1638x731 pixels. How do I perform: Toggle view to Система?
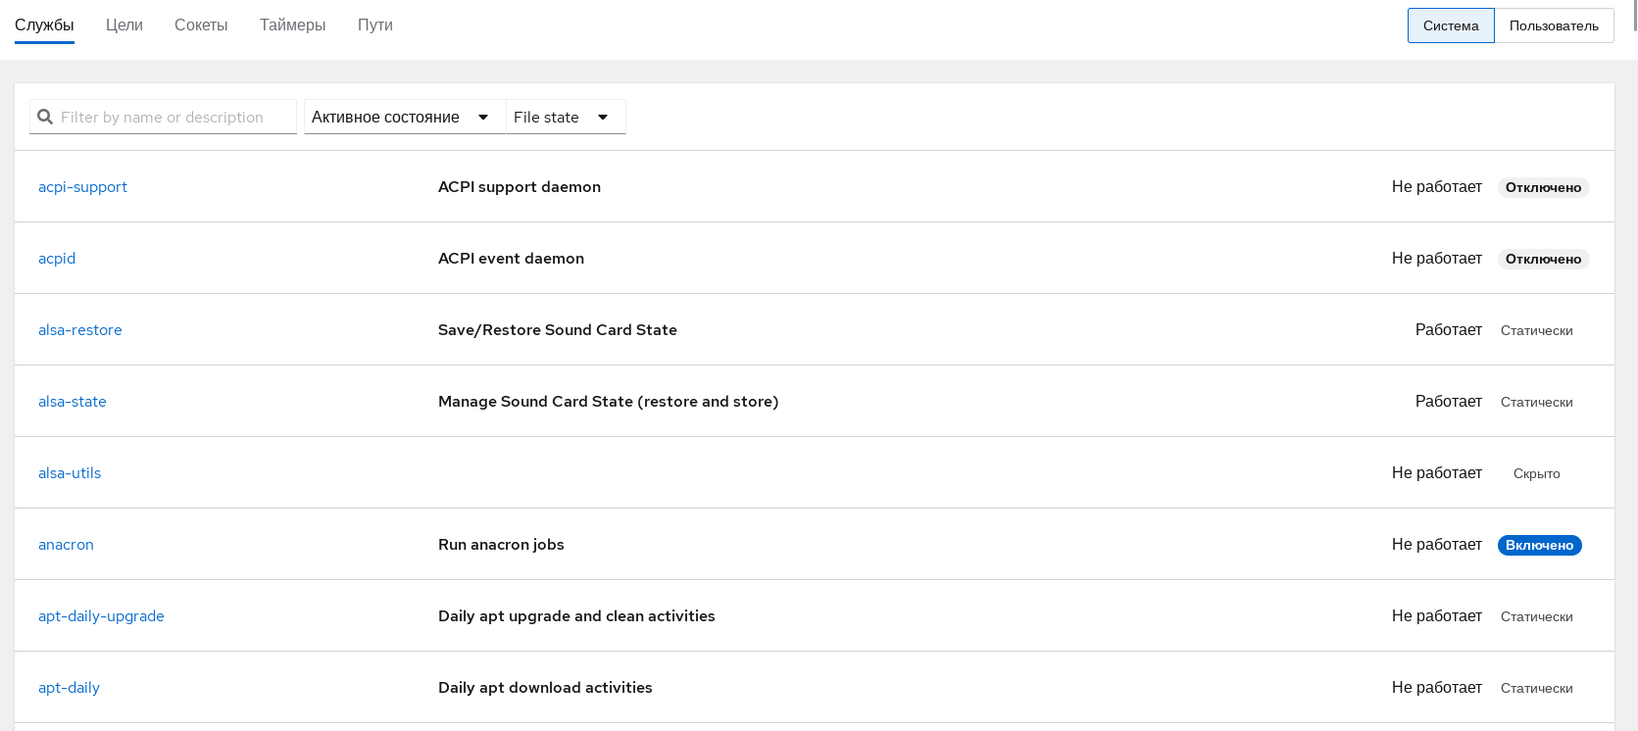point(1450,25)
